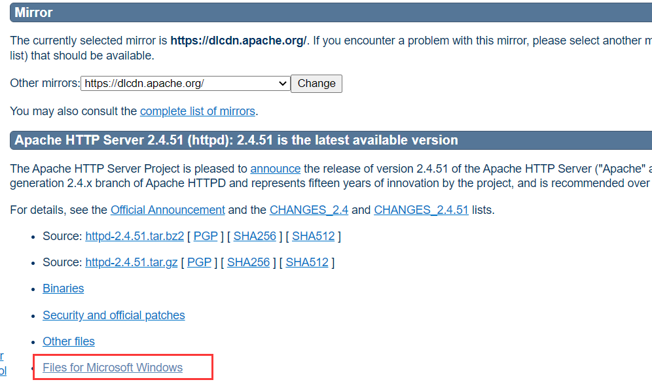Open the Official Announcement page
The image size is (652, 382).
167,210
